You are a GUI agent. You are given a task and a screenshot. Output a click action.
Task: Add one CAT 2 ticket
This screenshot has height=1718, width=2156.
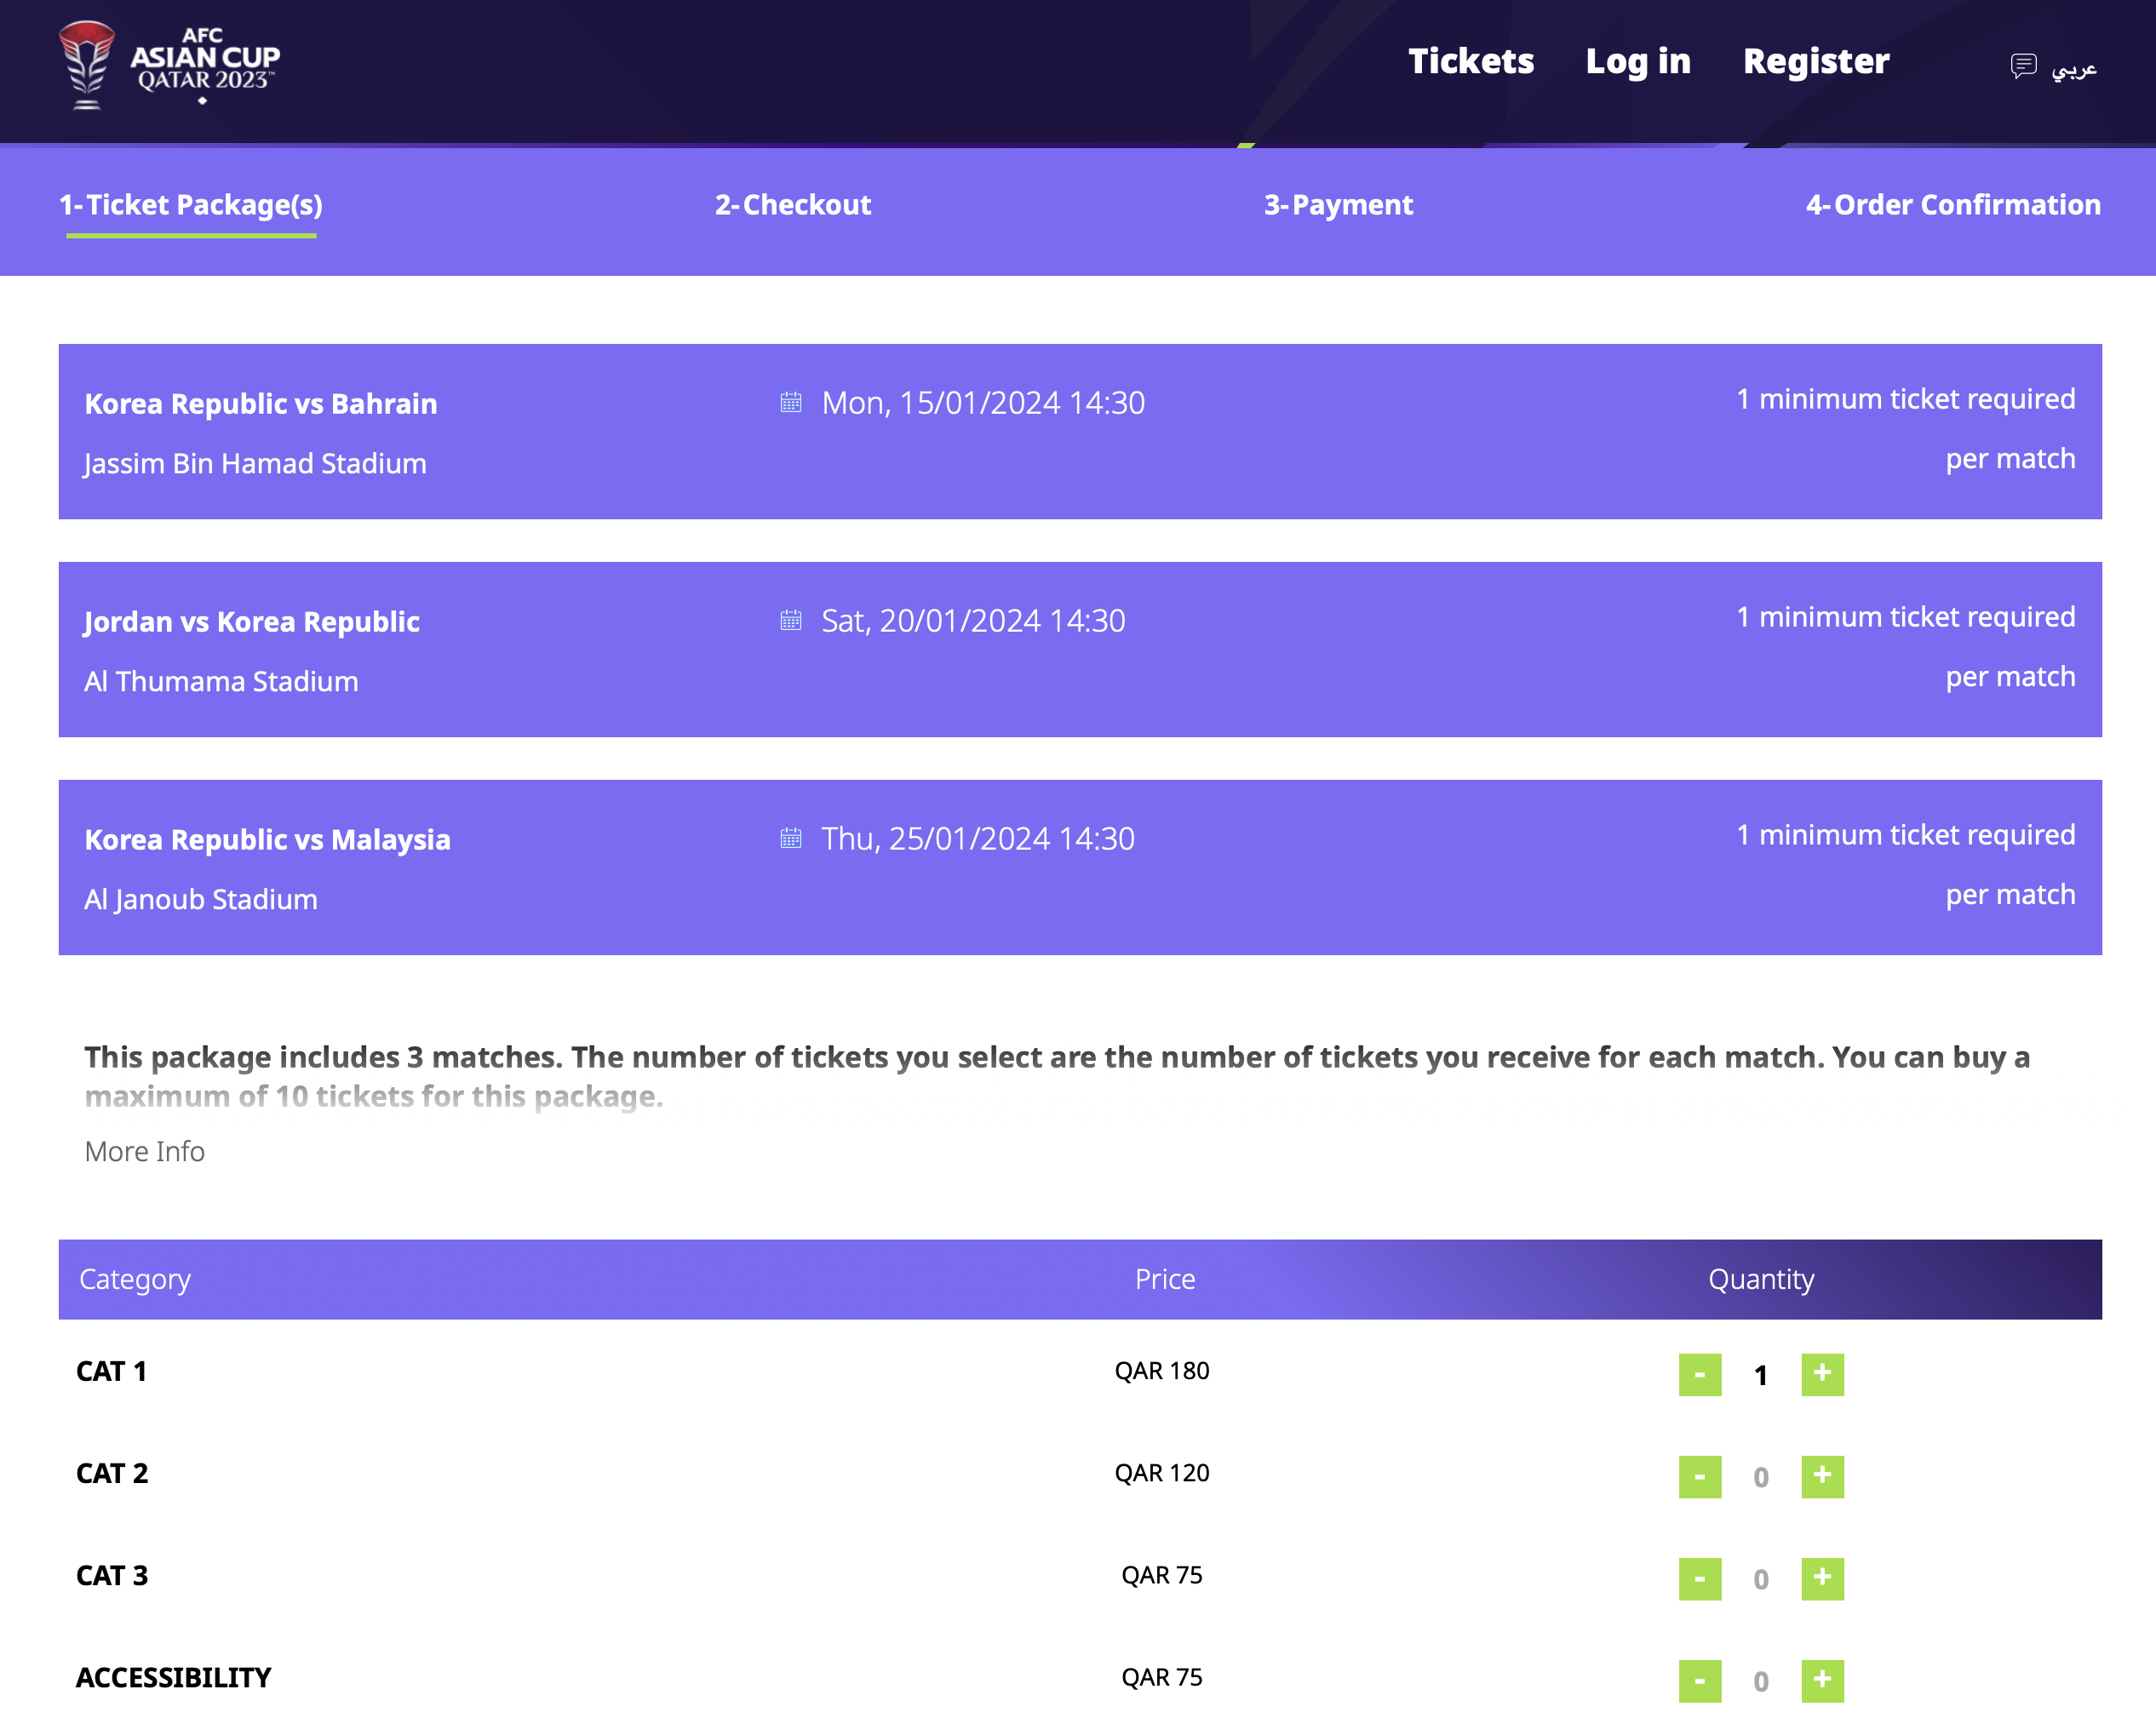coord(1821,1476)
